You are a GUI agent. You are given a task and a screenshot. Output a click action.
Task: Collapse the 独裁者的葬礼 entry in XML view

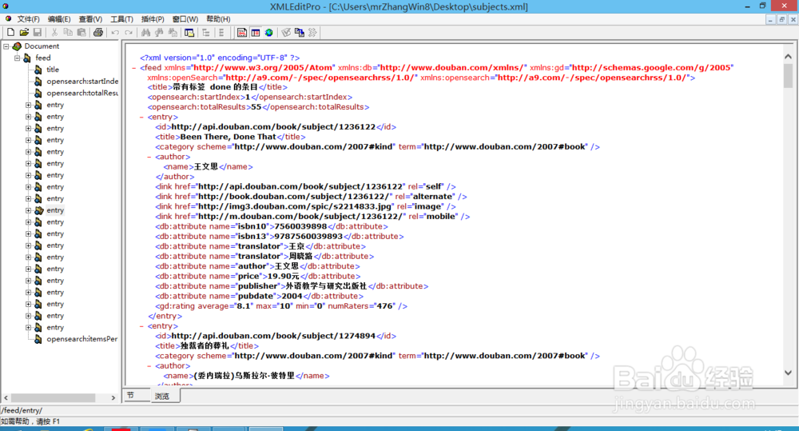pos(141,326)
